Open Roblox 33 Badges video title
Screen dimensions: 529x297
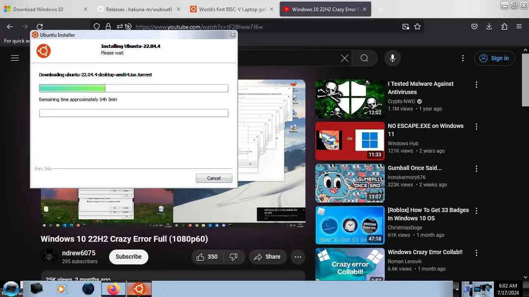point(428,214)
